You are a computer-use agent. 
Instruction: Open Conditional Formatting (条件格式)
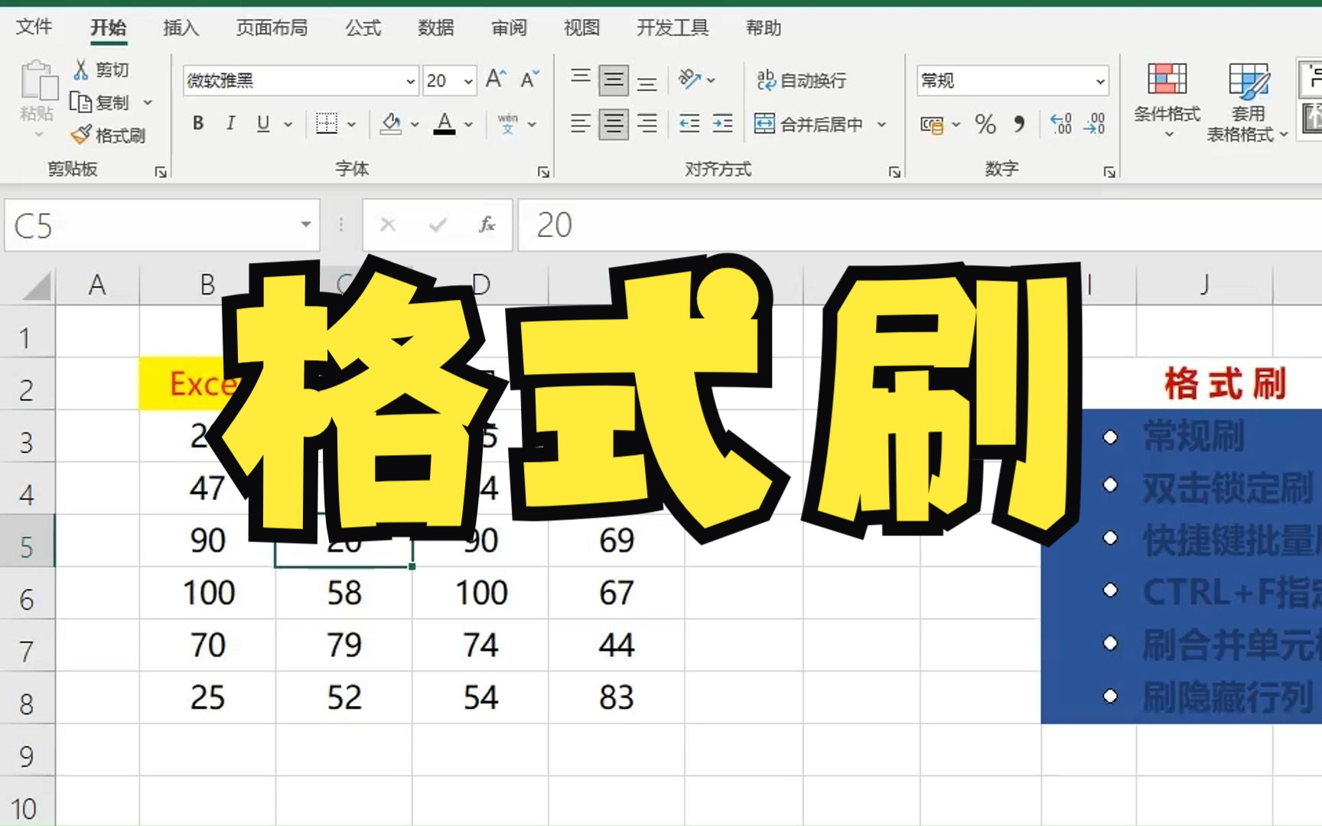1167,102
